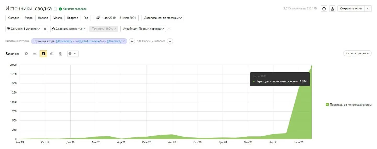This screenshot has height=149, width=377.
Task: Uncheck 'Переходы из поисковых систем' legend checkbox
Action: (x=327, y=105)
